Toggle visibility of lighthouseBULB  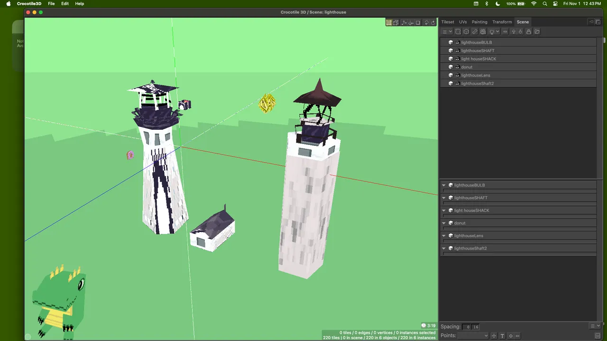coord(458,42)
